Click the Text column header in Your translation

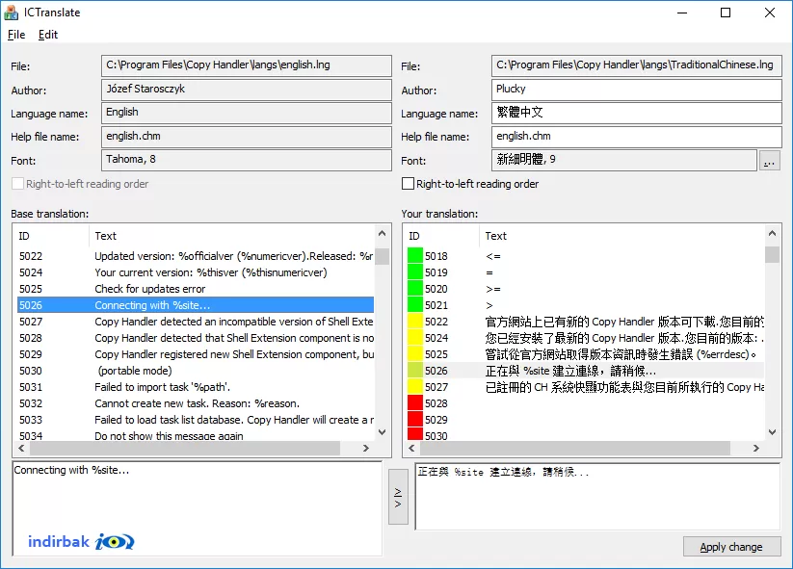(622, 236)
